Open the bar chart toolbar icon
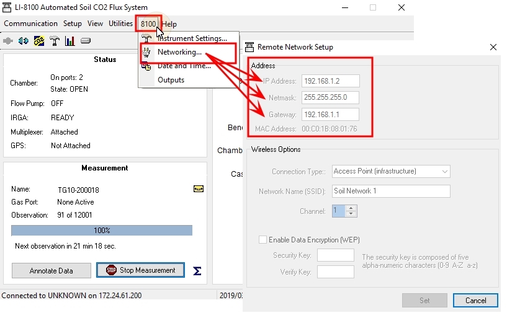The width and height of the screenshot is (507, 318). click(x=70, y=41)
